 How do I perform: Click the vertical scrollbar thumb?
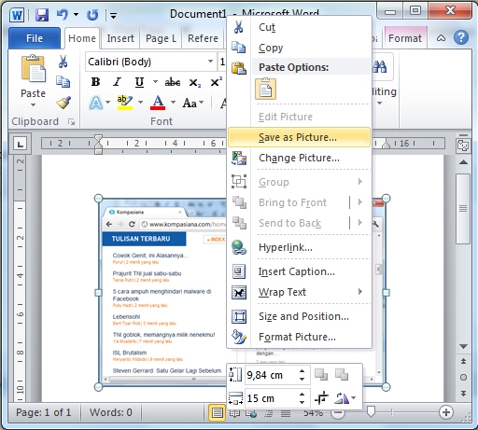click(x=463, y=209)
